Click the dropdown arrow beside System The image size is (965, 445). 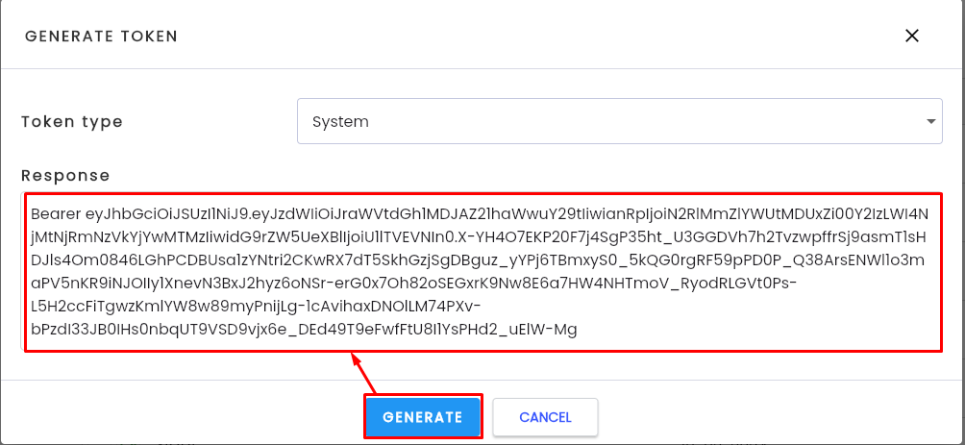pos(930,121)
